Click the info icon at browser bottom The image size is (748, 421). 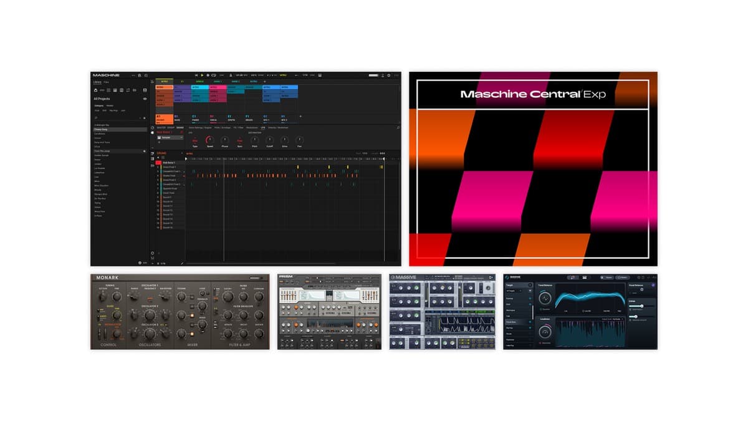(x=140, y=263)
